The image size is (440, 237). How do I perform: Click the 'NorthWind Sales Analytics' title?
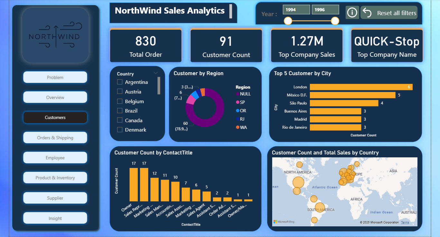point(170,11)
